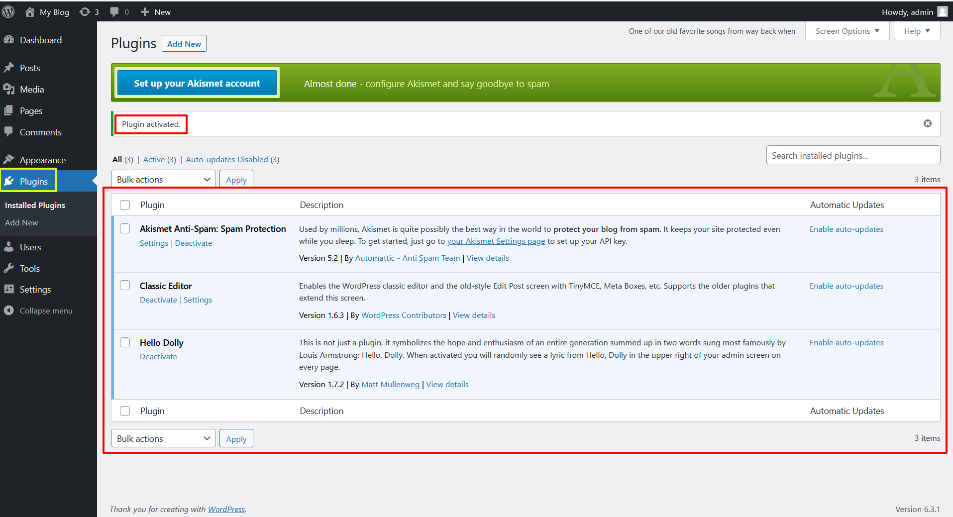This screenshot has width=953, height=517.
Task: Tick the Hello Dolly checkbox
Action: [124, 342]
